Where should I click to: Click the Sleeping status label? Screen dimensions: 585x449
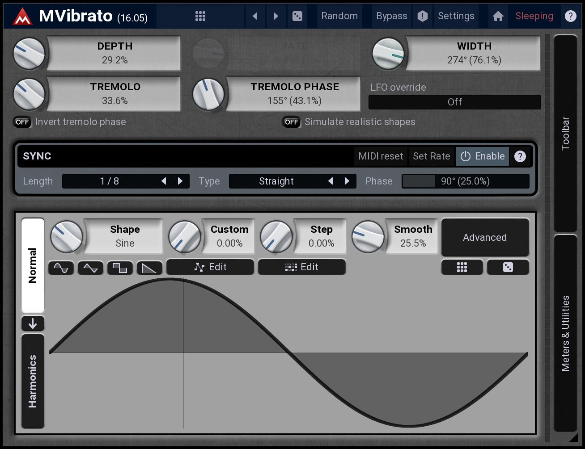coord(534,16)
